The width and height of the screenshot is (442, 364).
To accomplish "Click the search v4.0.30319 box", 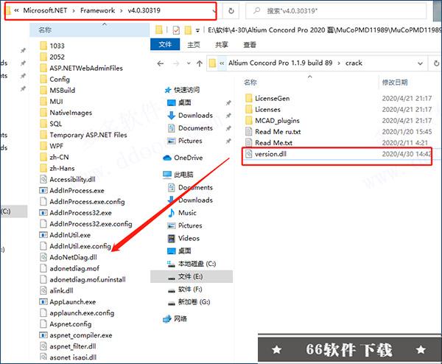I will coord(336,11).
